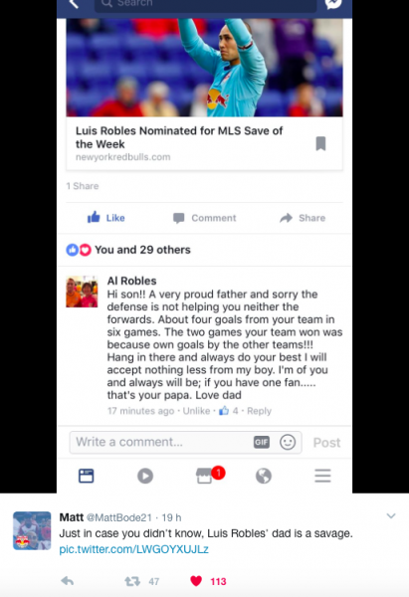
Task: Open the GIF picker in comment box
Action: 262,442
